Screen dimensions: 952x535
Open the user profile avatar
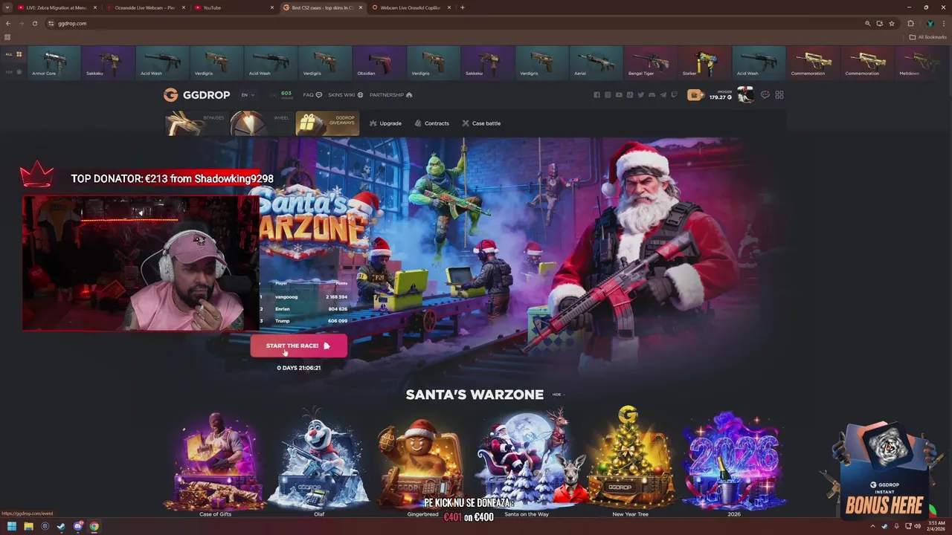pyautogui.click(x=745, y=95)
